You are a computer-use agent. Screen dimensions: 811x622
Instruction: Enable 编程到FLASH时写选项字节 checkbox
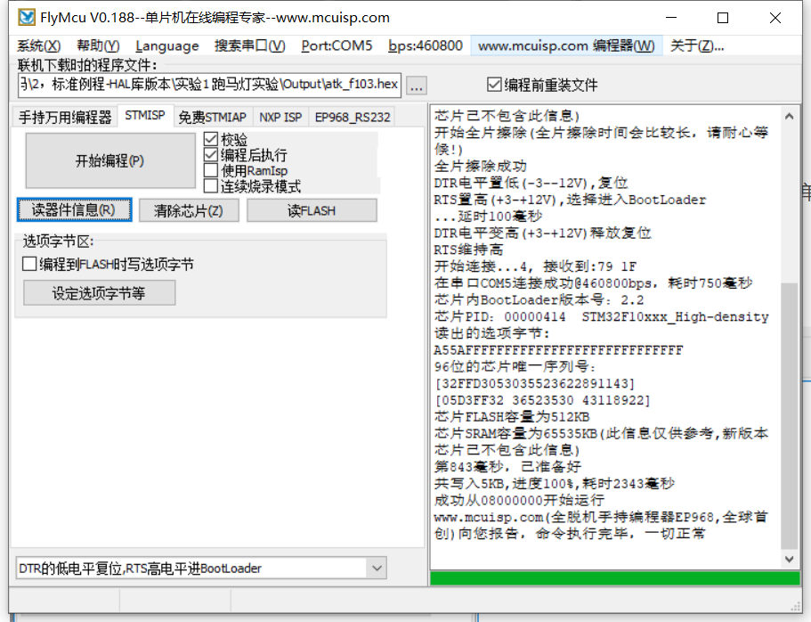(x=108, y=264)
